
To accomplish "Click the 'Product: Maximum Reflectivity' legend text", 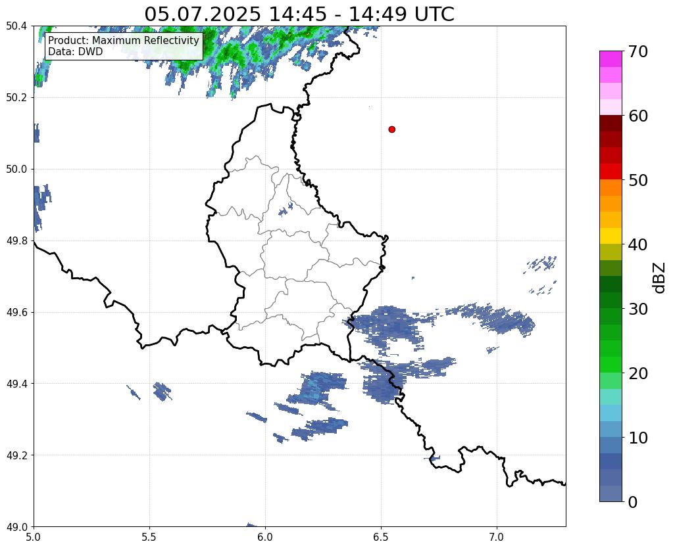I will click(124, 40).
